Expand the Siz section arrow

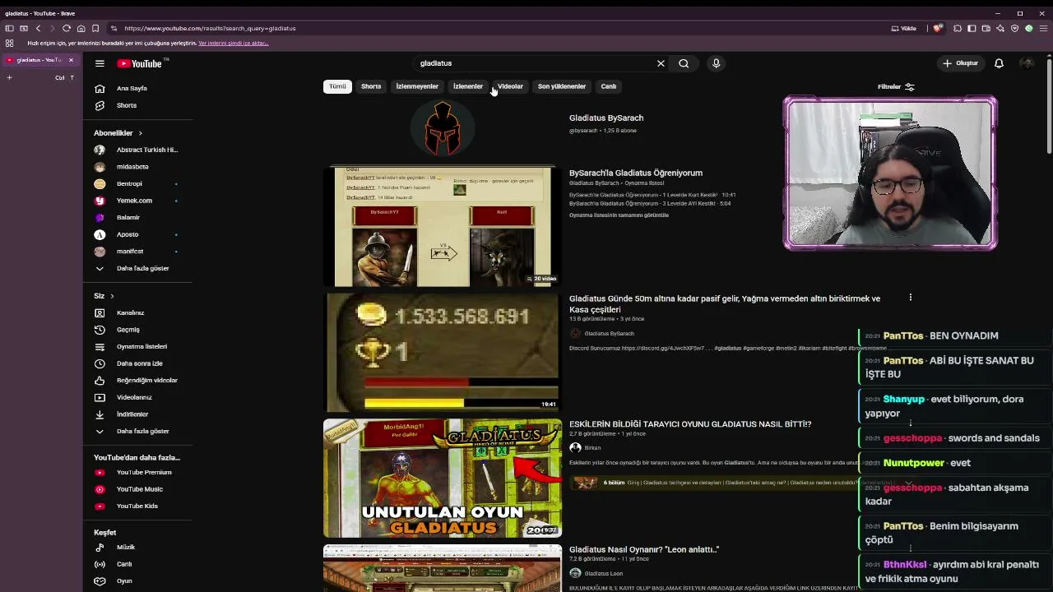click(x=112, y=296)
